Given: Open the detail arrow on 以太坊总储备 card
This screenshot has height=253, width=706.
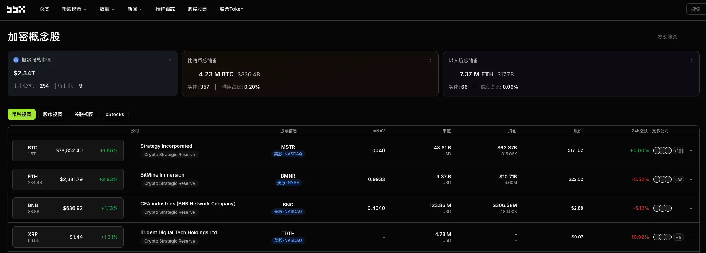Looking at the screenshot, I should coord(692,60).
